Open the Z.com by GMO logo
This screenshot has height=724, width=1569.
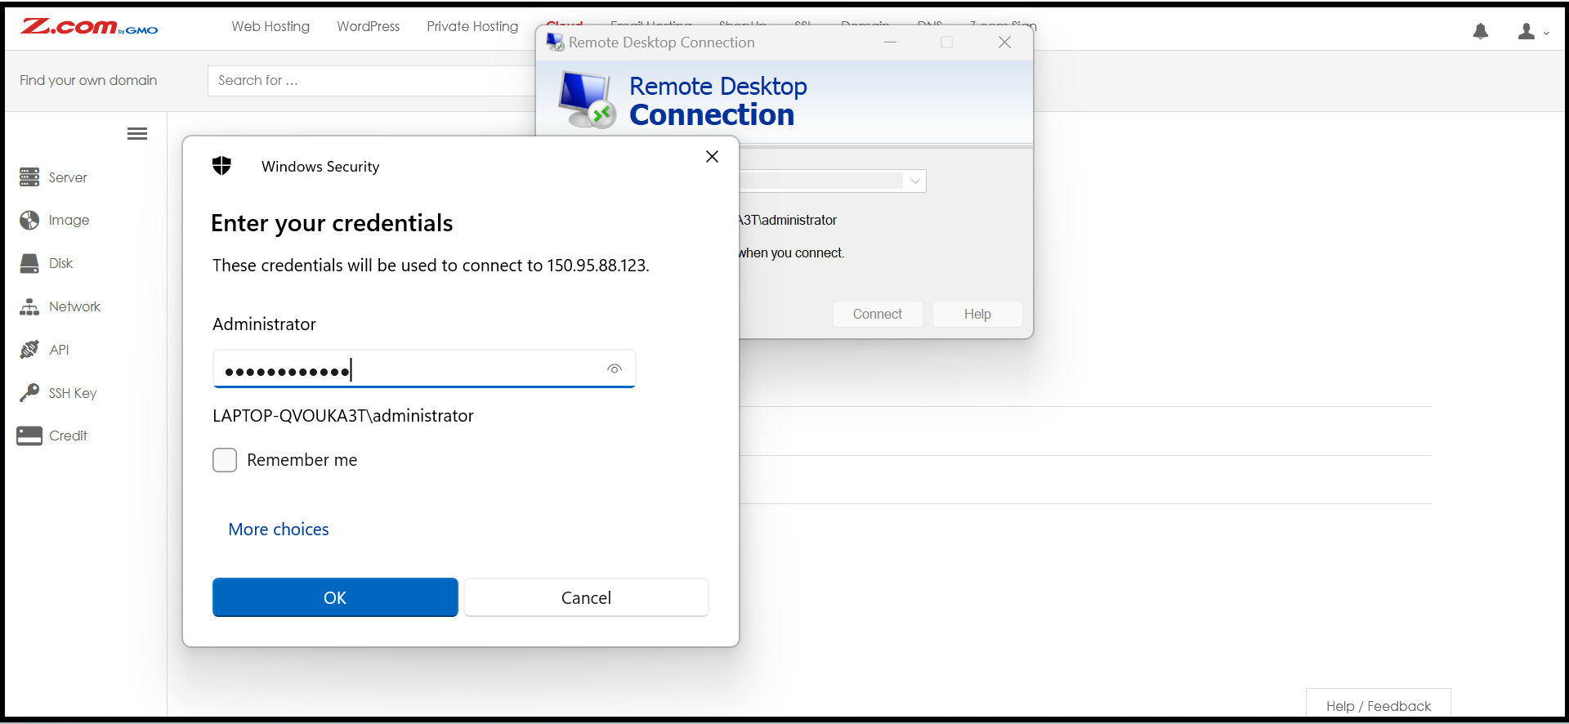[x=89, y=27]
